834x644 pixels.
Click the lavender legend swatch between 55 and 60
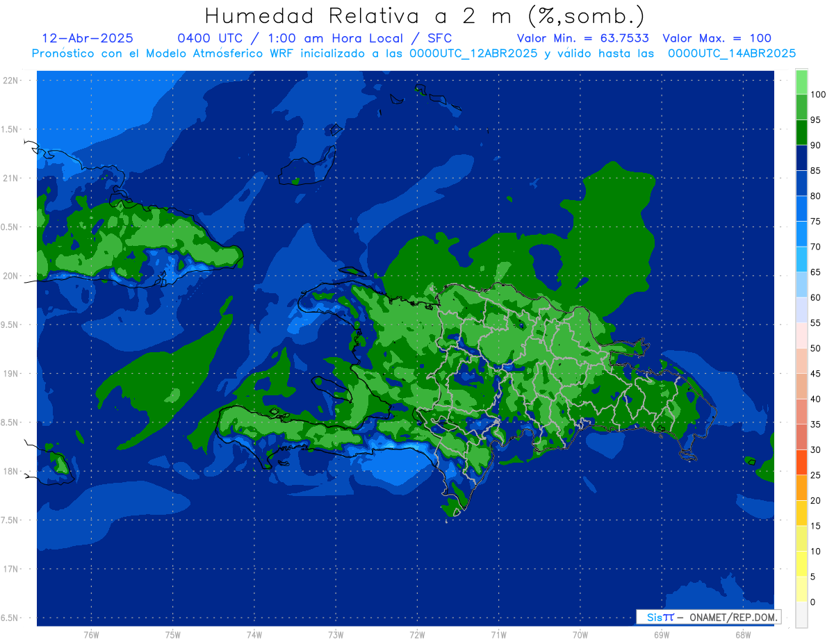(x=801, y=310)
